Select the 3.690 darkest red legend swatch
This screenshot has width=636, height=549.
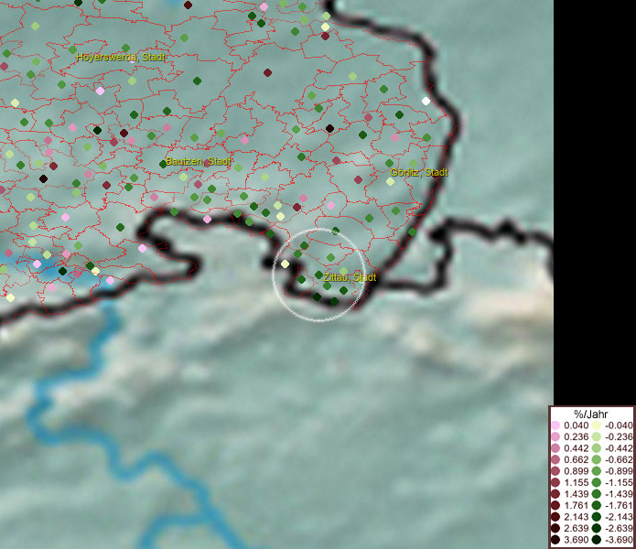click(555, 541)
